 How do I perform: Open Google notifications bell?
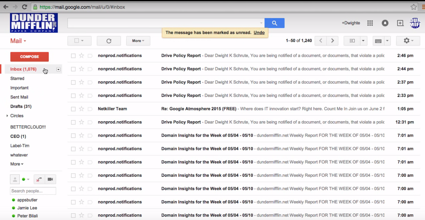coord(385,23)
